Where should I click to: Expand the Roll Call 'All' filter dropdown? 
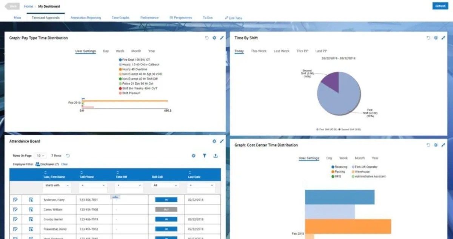click(x=165, y=185)
